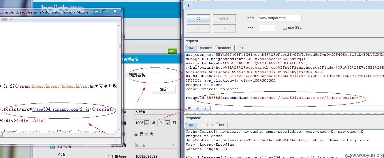Open the request params tab
This screenshot has width=384, height=158.
coord(206,48)
